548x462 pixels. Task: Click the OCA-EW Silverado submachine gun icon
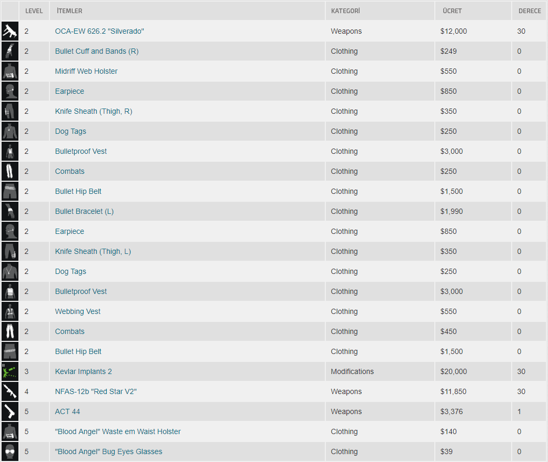(10, 31)
